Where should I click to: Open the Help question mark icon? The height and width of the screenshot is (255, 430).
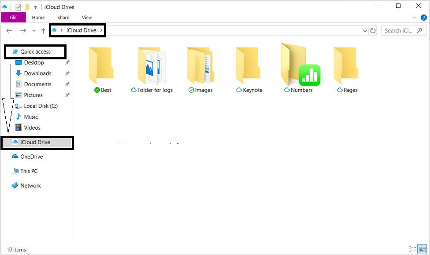(423, 18)
